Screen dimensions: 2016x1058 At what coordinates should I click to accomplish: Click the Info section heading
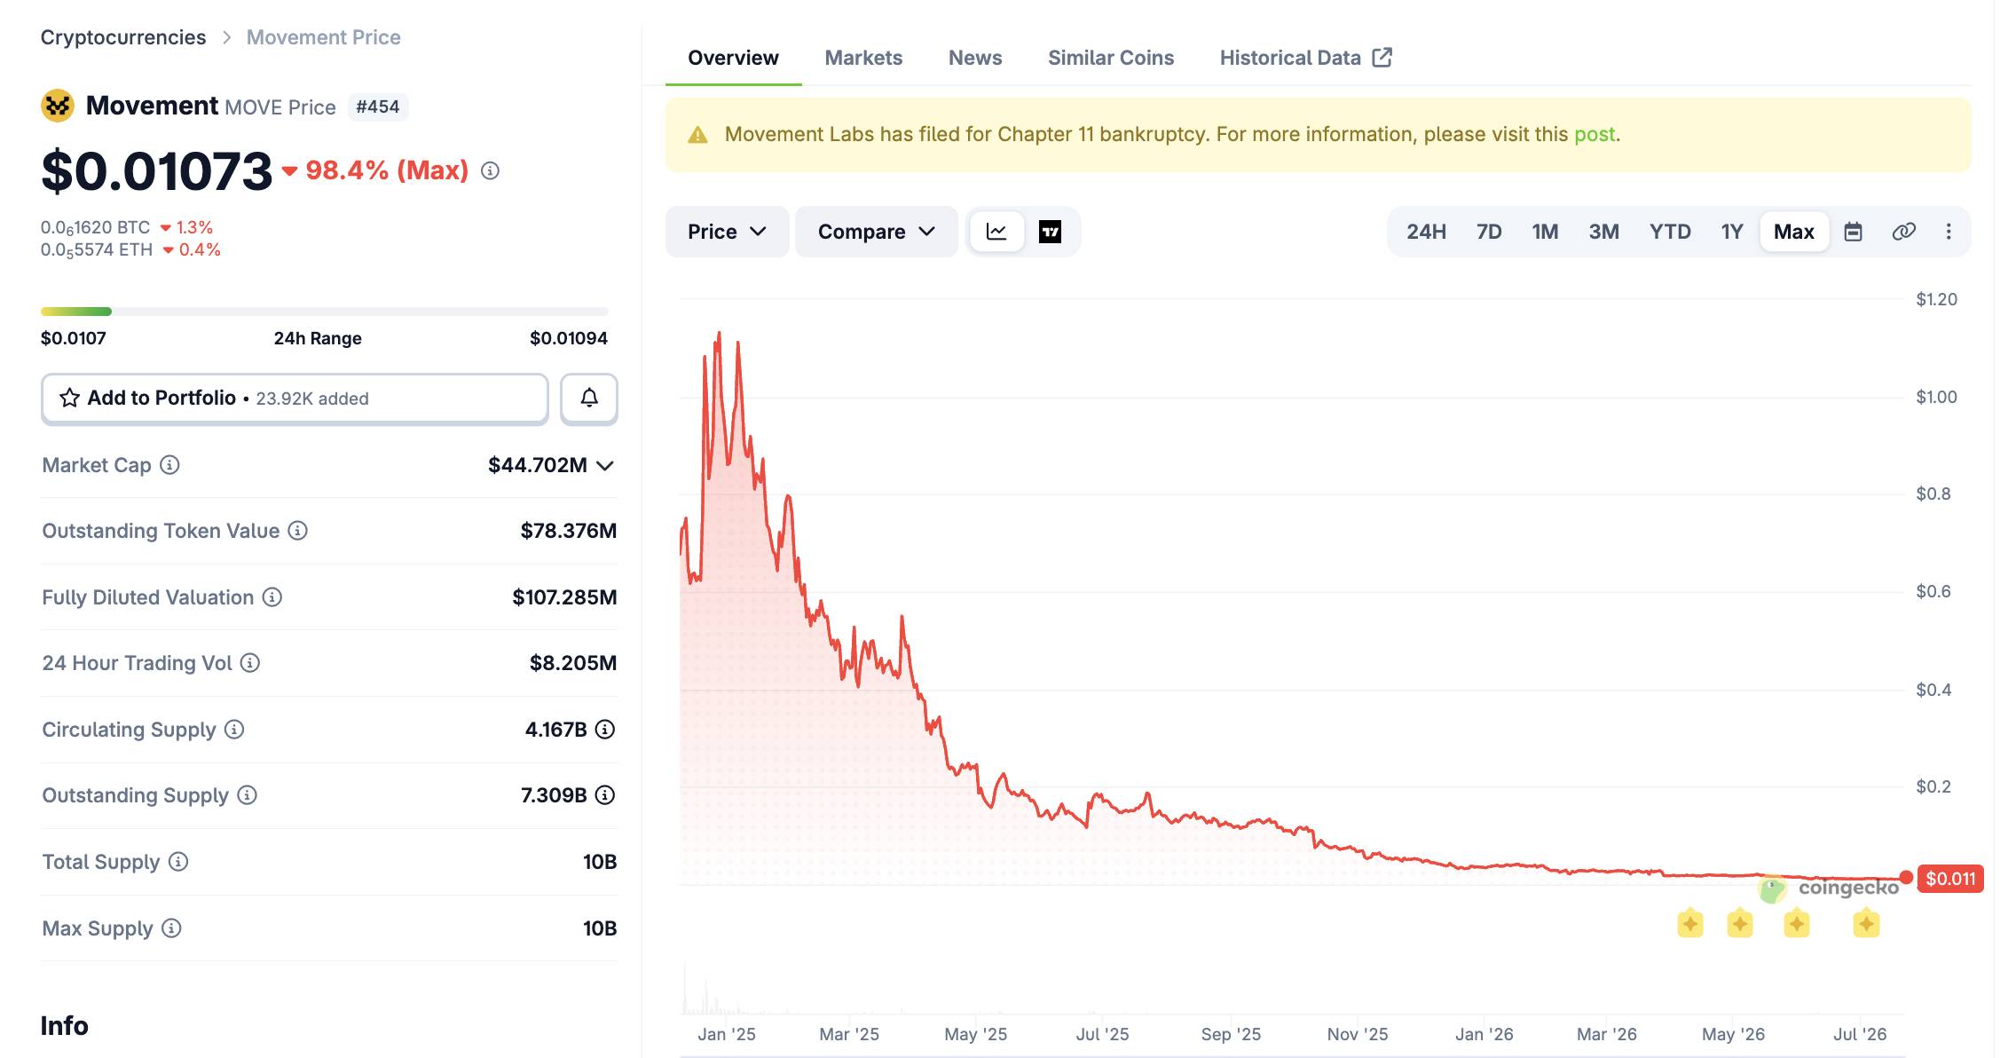pos(65,1026)
